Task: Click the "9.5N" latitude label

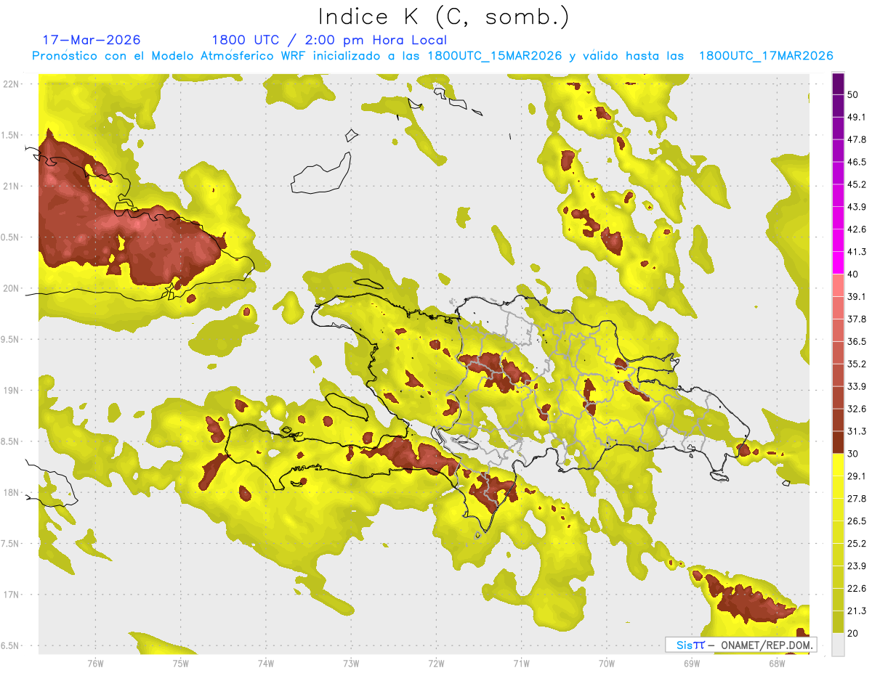Action: [x=11, y=340]
